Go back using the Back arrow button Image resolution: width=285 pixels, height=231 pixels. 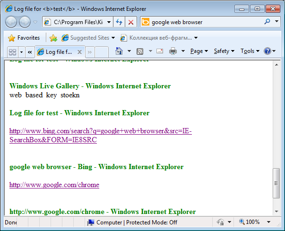pos(11,22)
